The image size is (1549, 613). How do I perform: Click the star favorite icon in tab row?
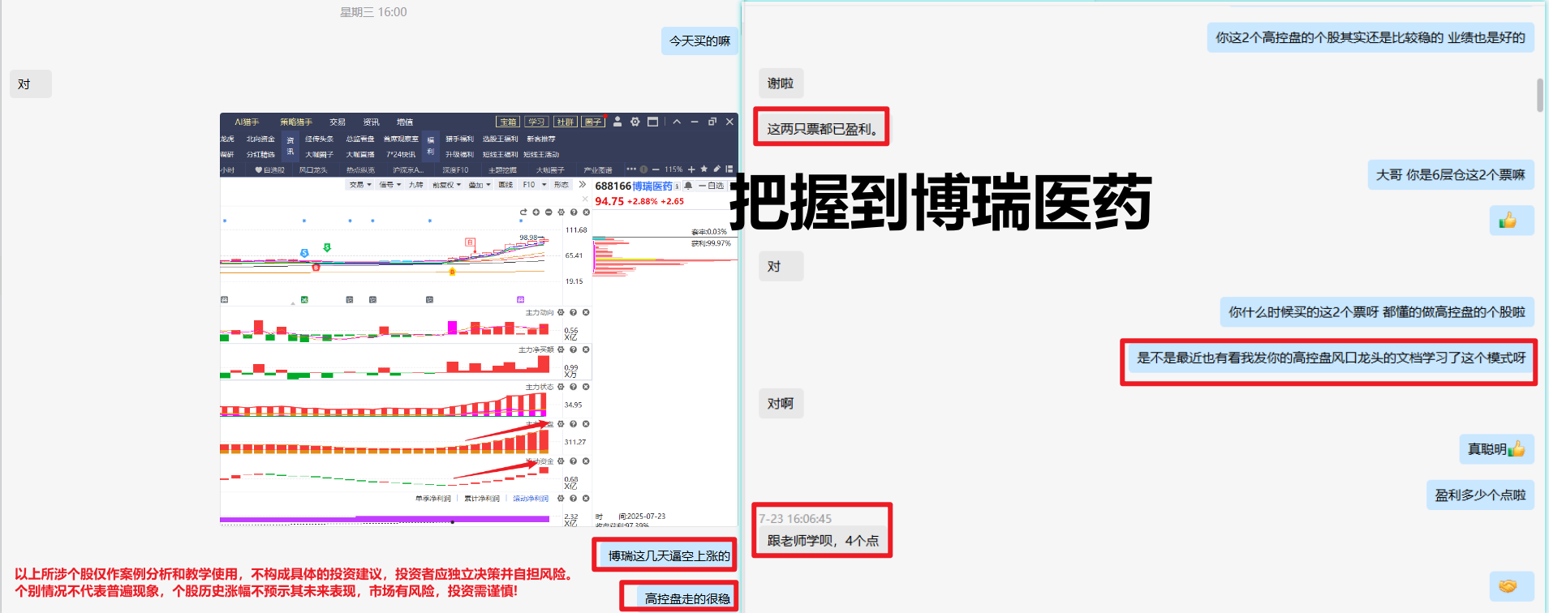pos(704,169)
